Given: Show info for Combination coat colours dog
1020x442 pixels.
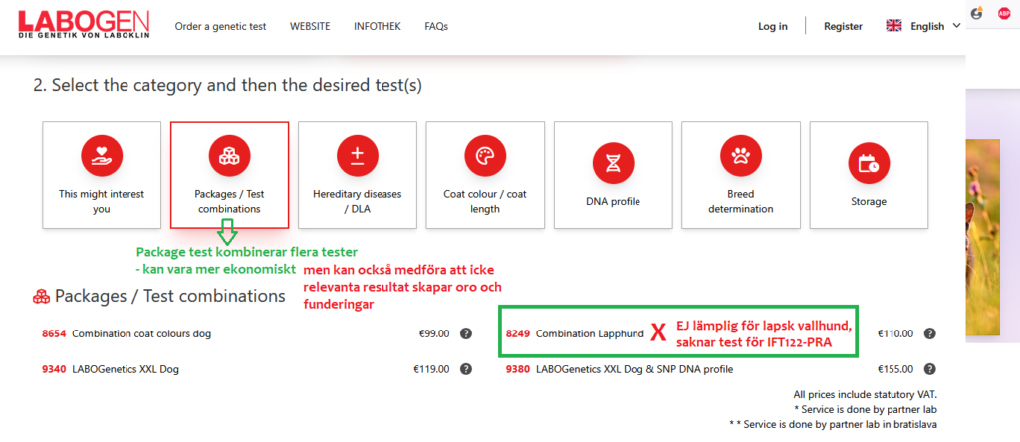Looking at the screenshot, I should [x=465, y=333].
